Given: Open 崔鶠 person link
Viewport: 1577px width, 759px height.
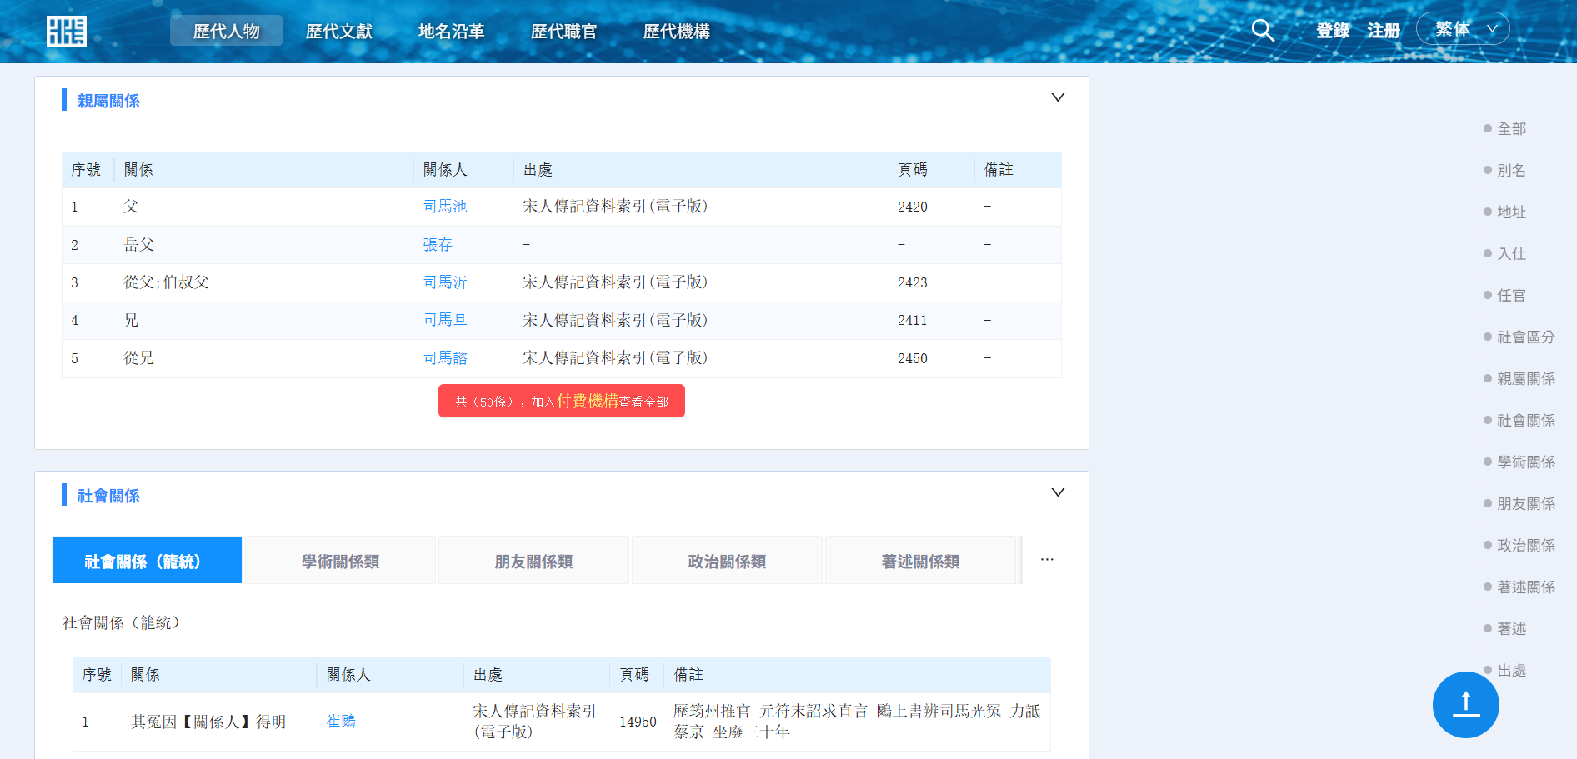Looking at the screenshot, I should [341, 722].
